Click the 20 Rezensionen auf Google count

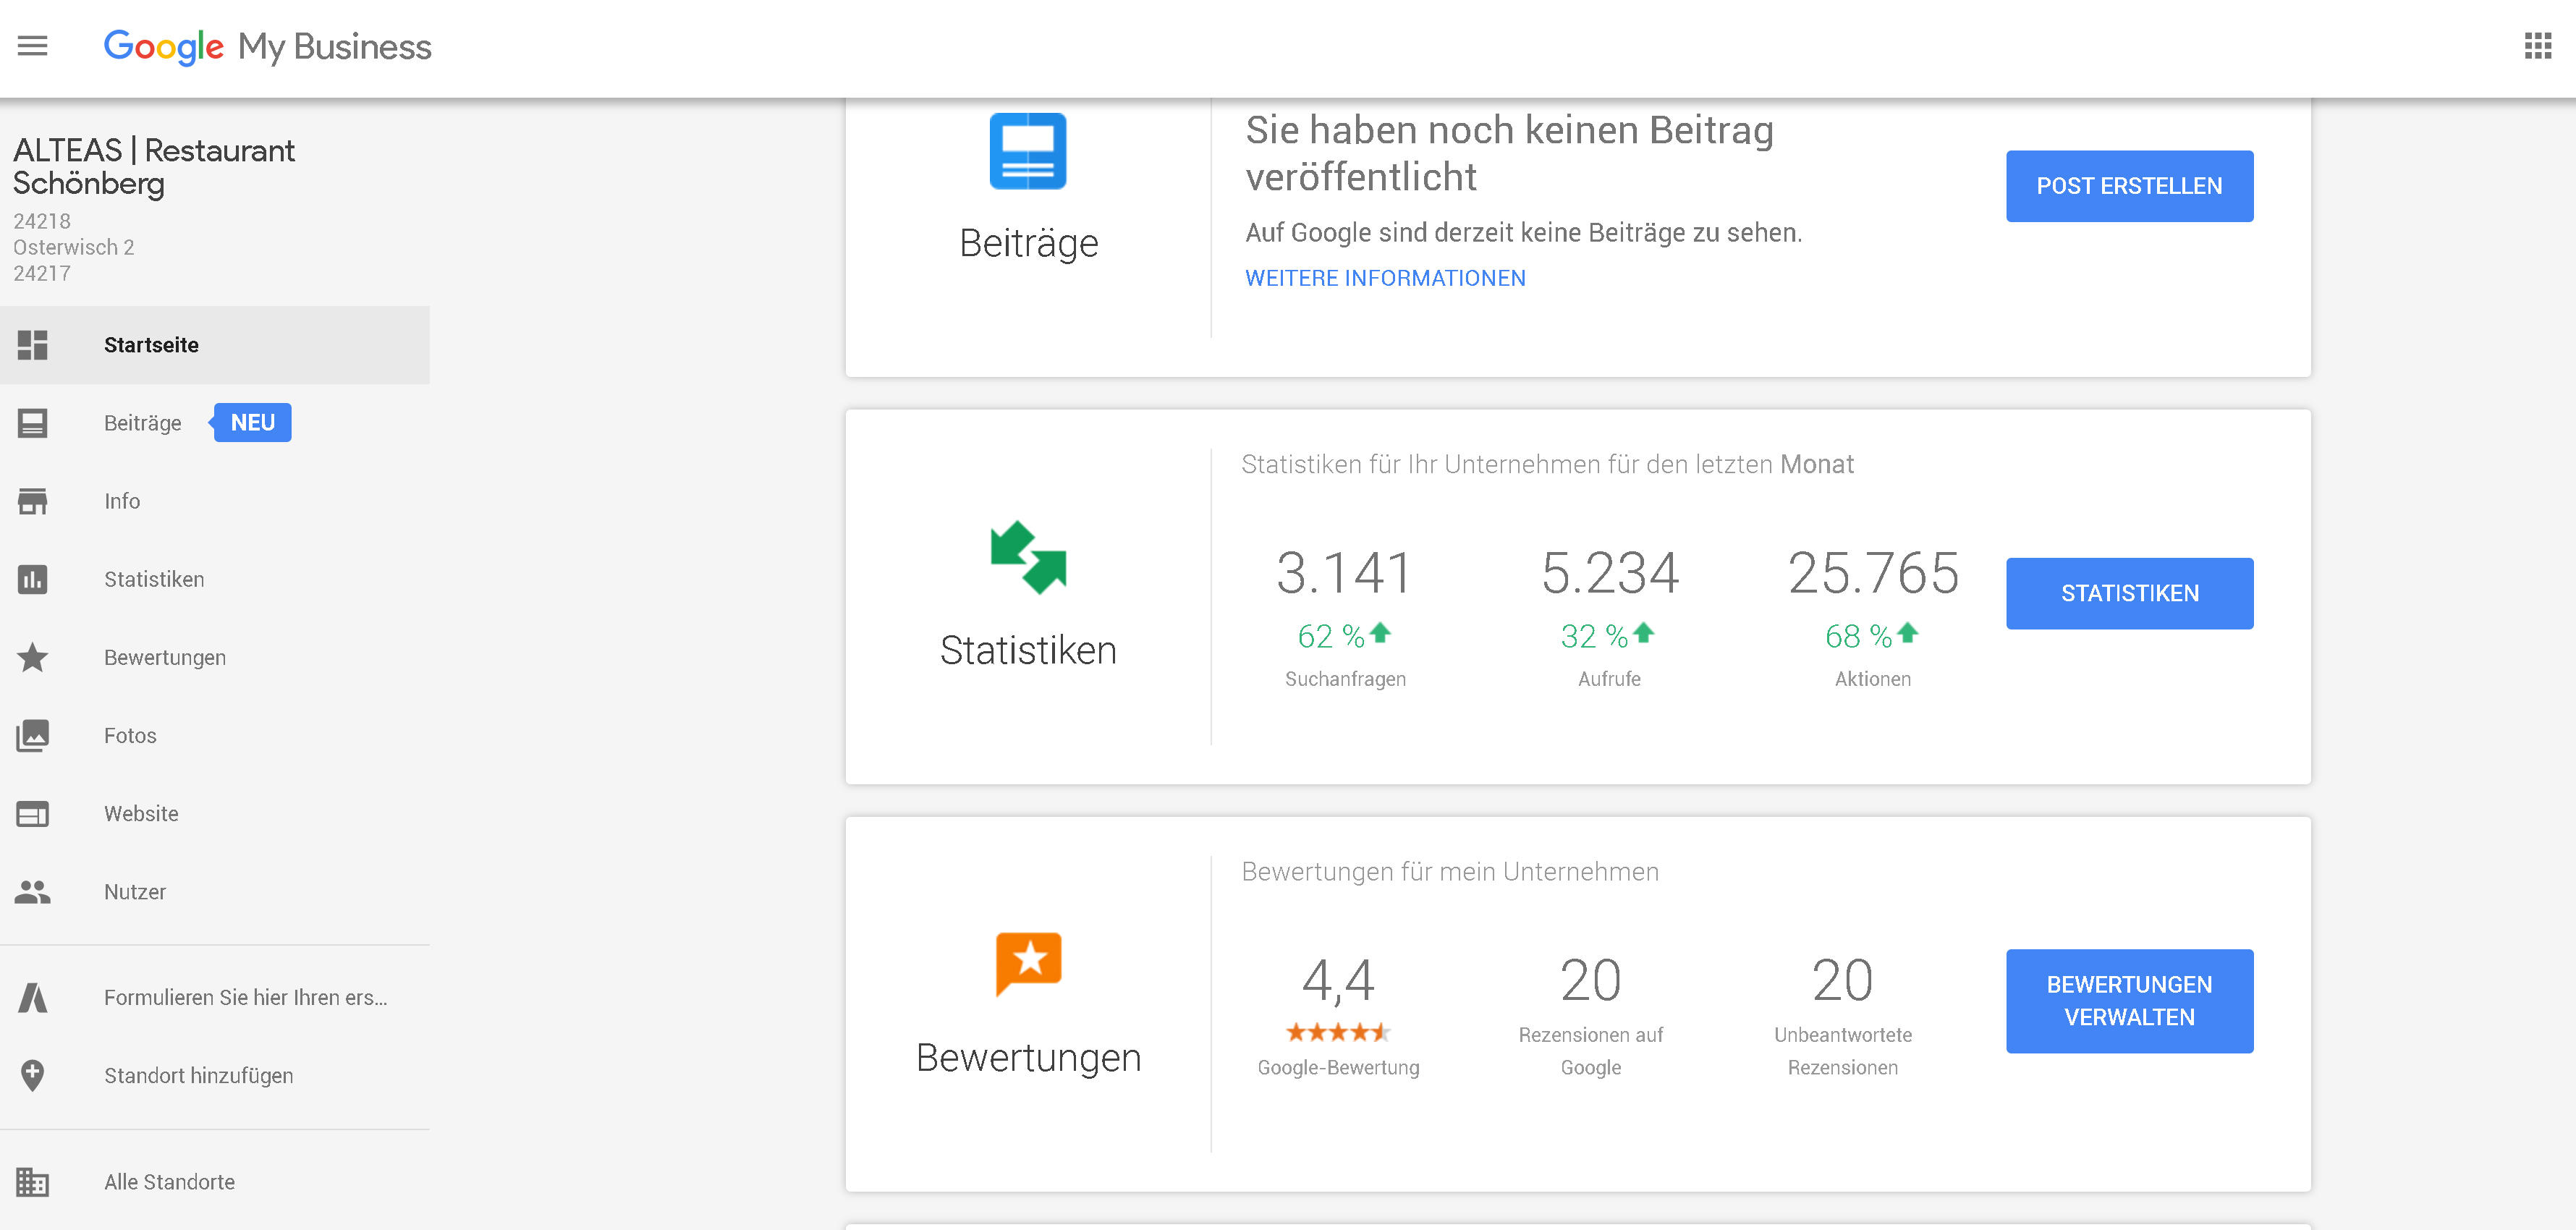pyautogui.click(x=1590, y=980)
